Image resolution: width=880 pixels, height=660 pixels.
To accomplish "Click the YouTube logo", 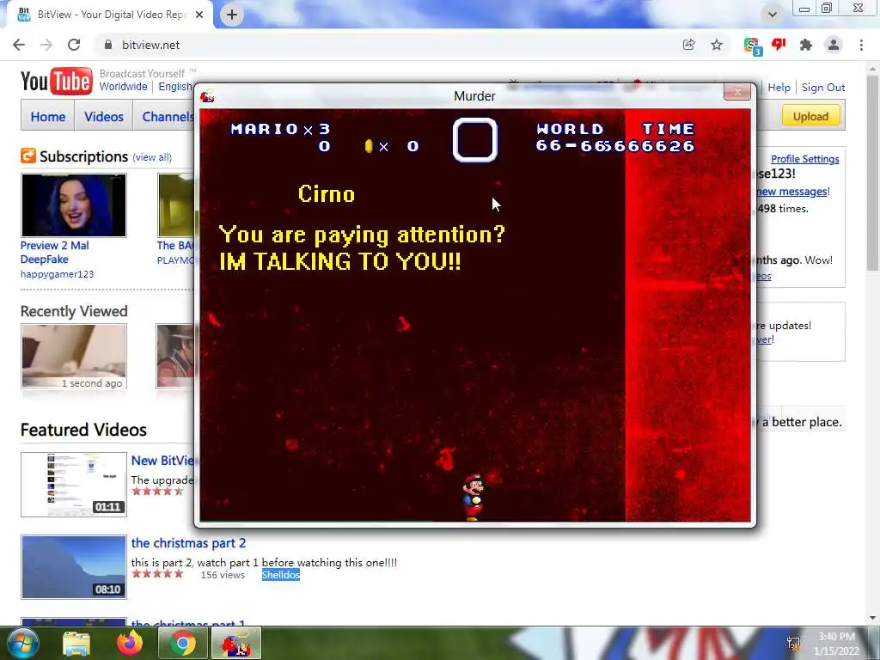I will 56,82.
